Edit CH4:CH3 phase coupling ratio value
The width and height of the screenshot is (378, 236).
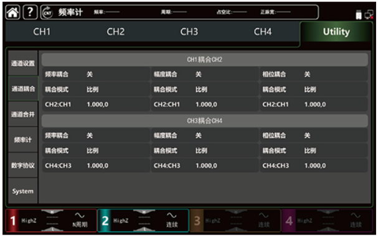[x=314, y=166]
